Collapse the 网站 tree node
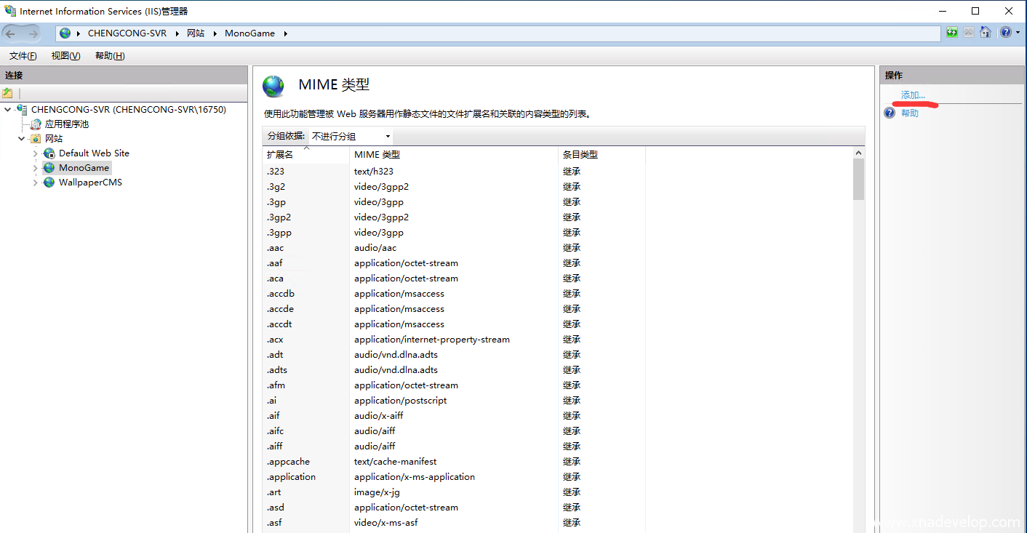 tap(22, 139)
